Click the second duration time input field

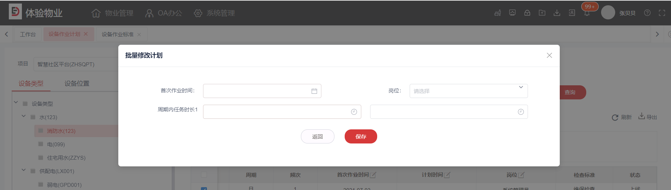click(449, 112)
